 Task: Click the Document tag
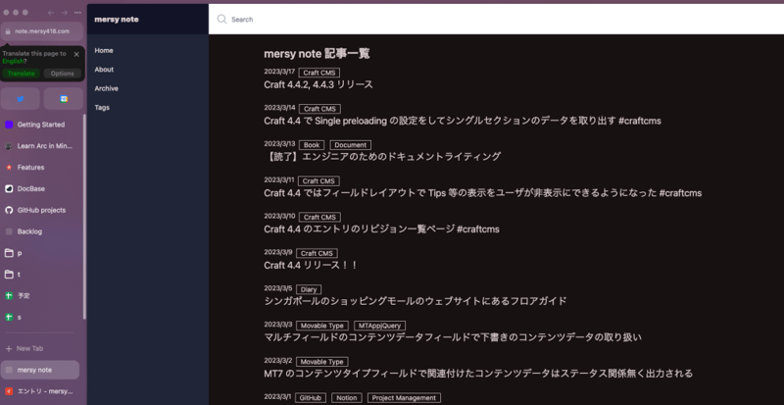[351, 145]
